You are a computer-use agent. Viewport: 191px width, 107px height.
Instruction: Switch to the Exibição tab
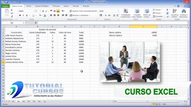[x=86, y=6]
